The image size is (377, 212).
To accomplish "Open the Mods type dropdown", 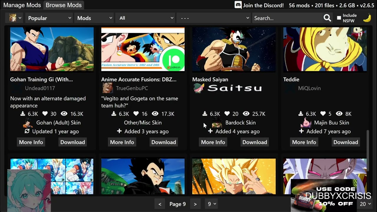I will (94, 18).
